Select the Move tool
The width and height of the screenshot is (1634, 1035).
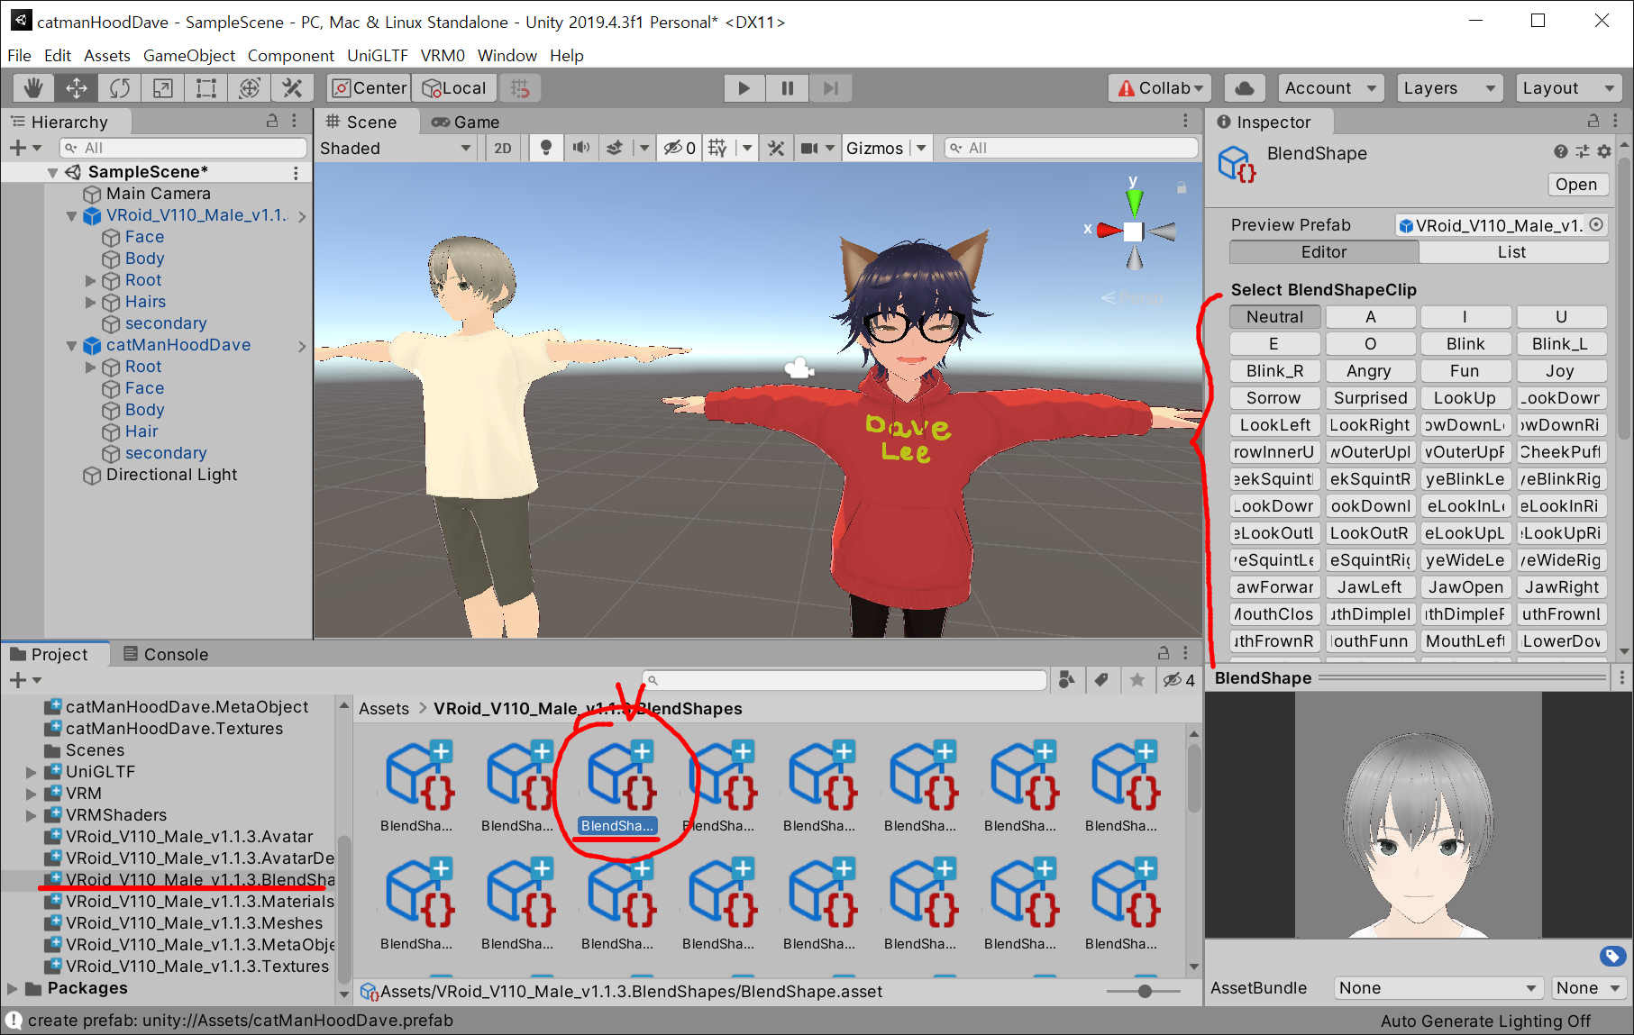(77, 88)
